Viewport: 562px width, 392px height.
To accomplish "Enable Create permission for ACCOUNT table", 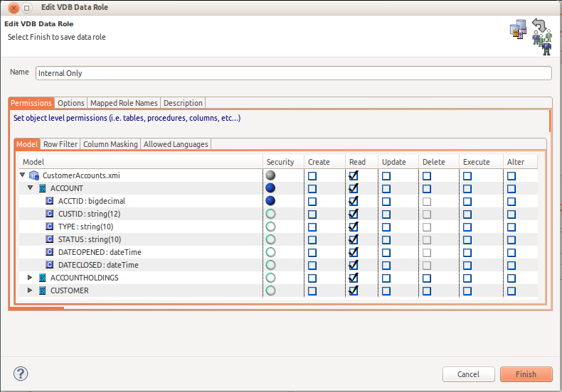I will pos(312,188).
